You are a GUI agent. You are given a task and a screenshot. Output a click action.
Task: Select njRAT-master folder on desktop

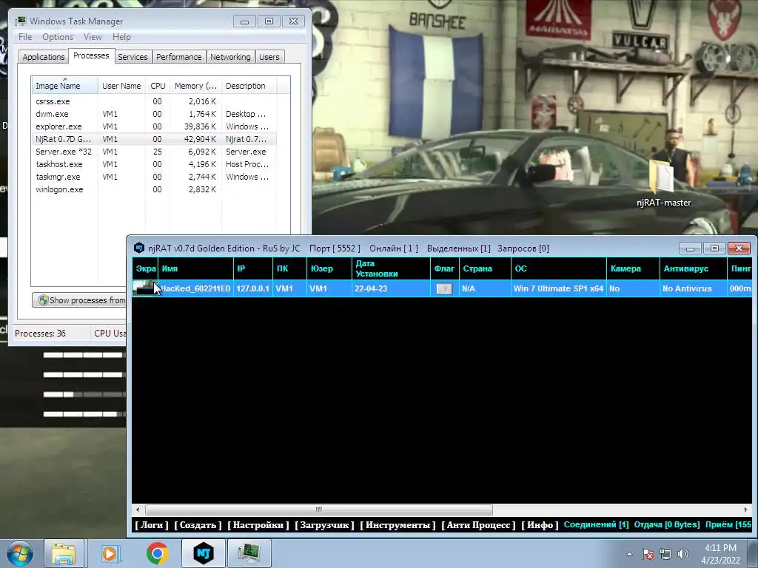tap(663, 184)
